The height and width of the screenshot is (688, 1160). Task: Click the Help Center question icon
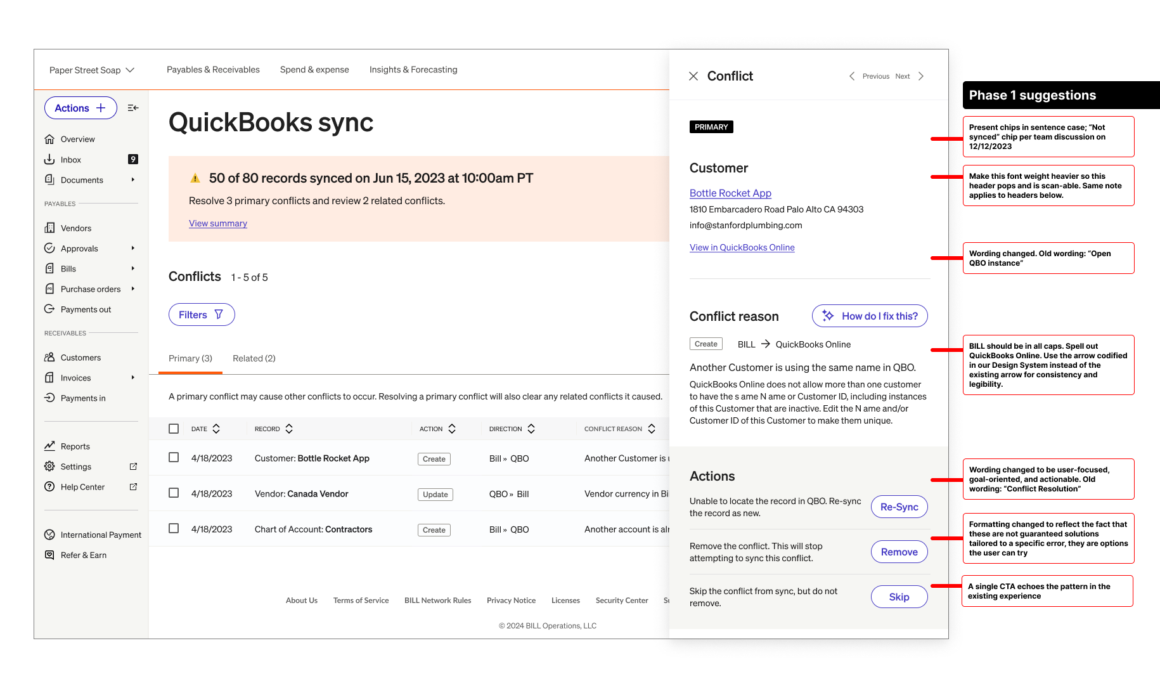point(49,486)
